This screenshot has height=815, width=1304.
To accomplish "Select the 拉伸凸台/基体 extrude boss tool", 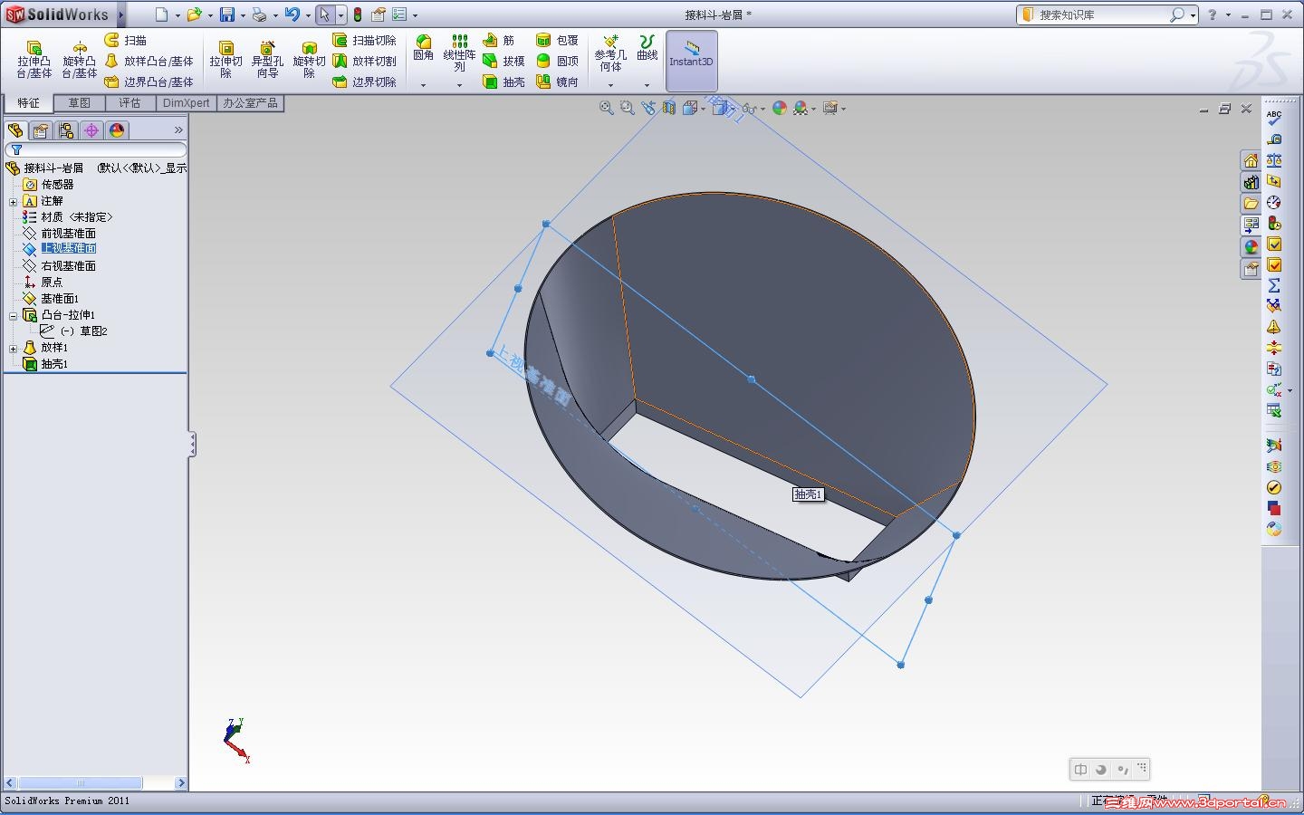I will tap(34, 59).
